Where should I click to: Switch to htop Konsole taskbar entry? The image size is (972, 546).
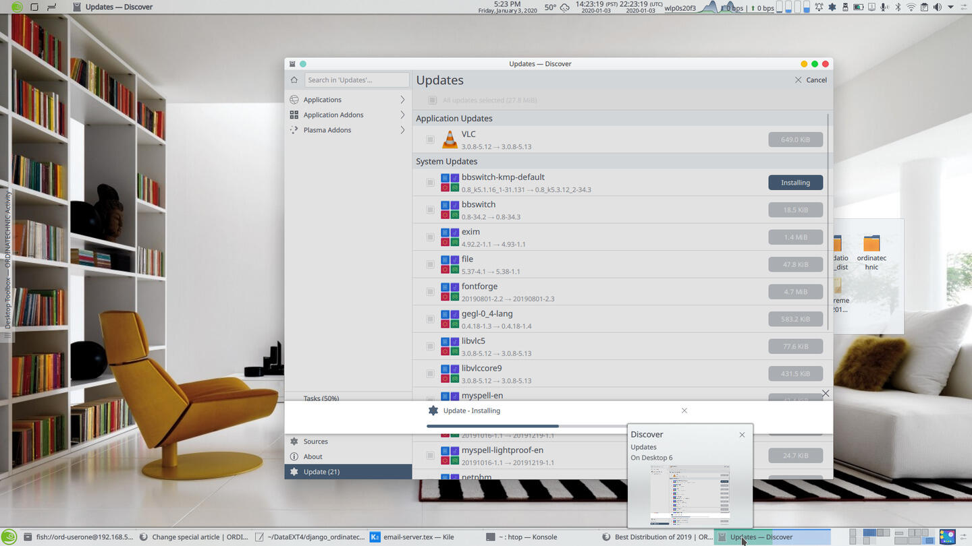coord(540,537)
